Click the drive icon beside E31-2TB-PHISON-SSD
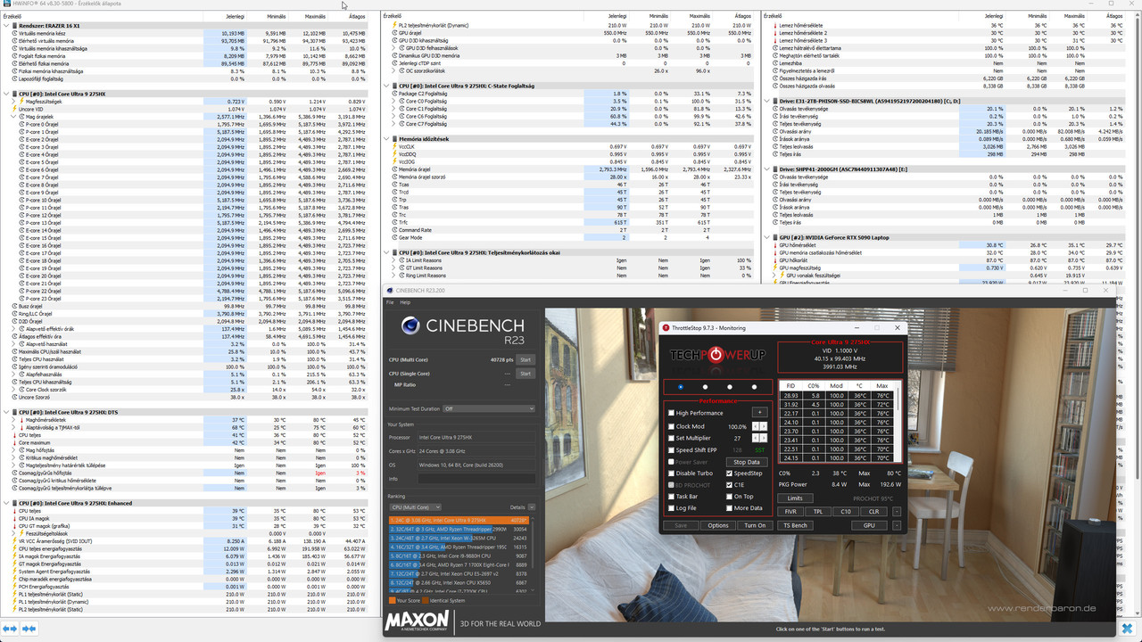The height and width of the screenshot is (642, 1142). pyautogui.click(x=774, y=101)
